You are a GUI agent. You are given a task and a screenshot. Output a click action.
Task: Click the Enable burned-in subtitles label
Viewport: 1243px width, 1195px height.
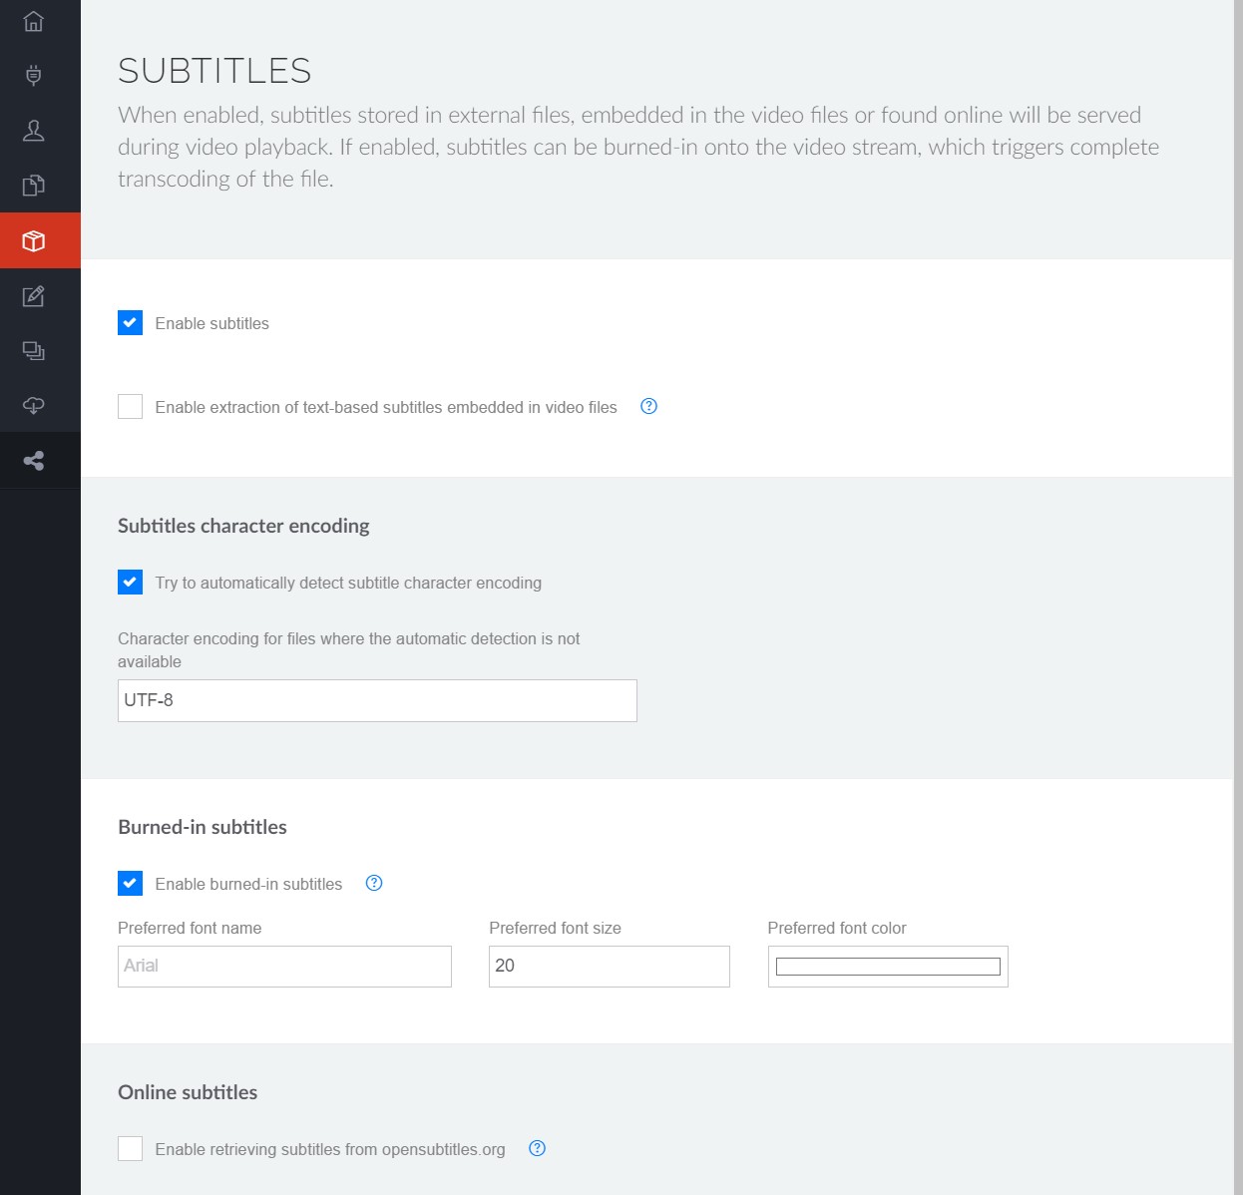(x=248, y=884)
